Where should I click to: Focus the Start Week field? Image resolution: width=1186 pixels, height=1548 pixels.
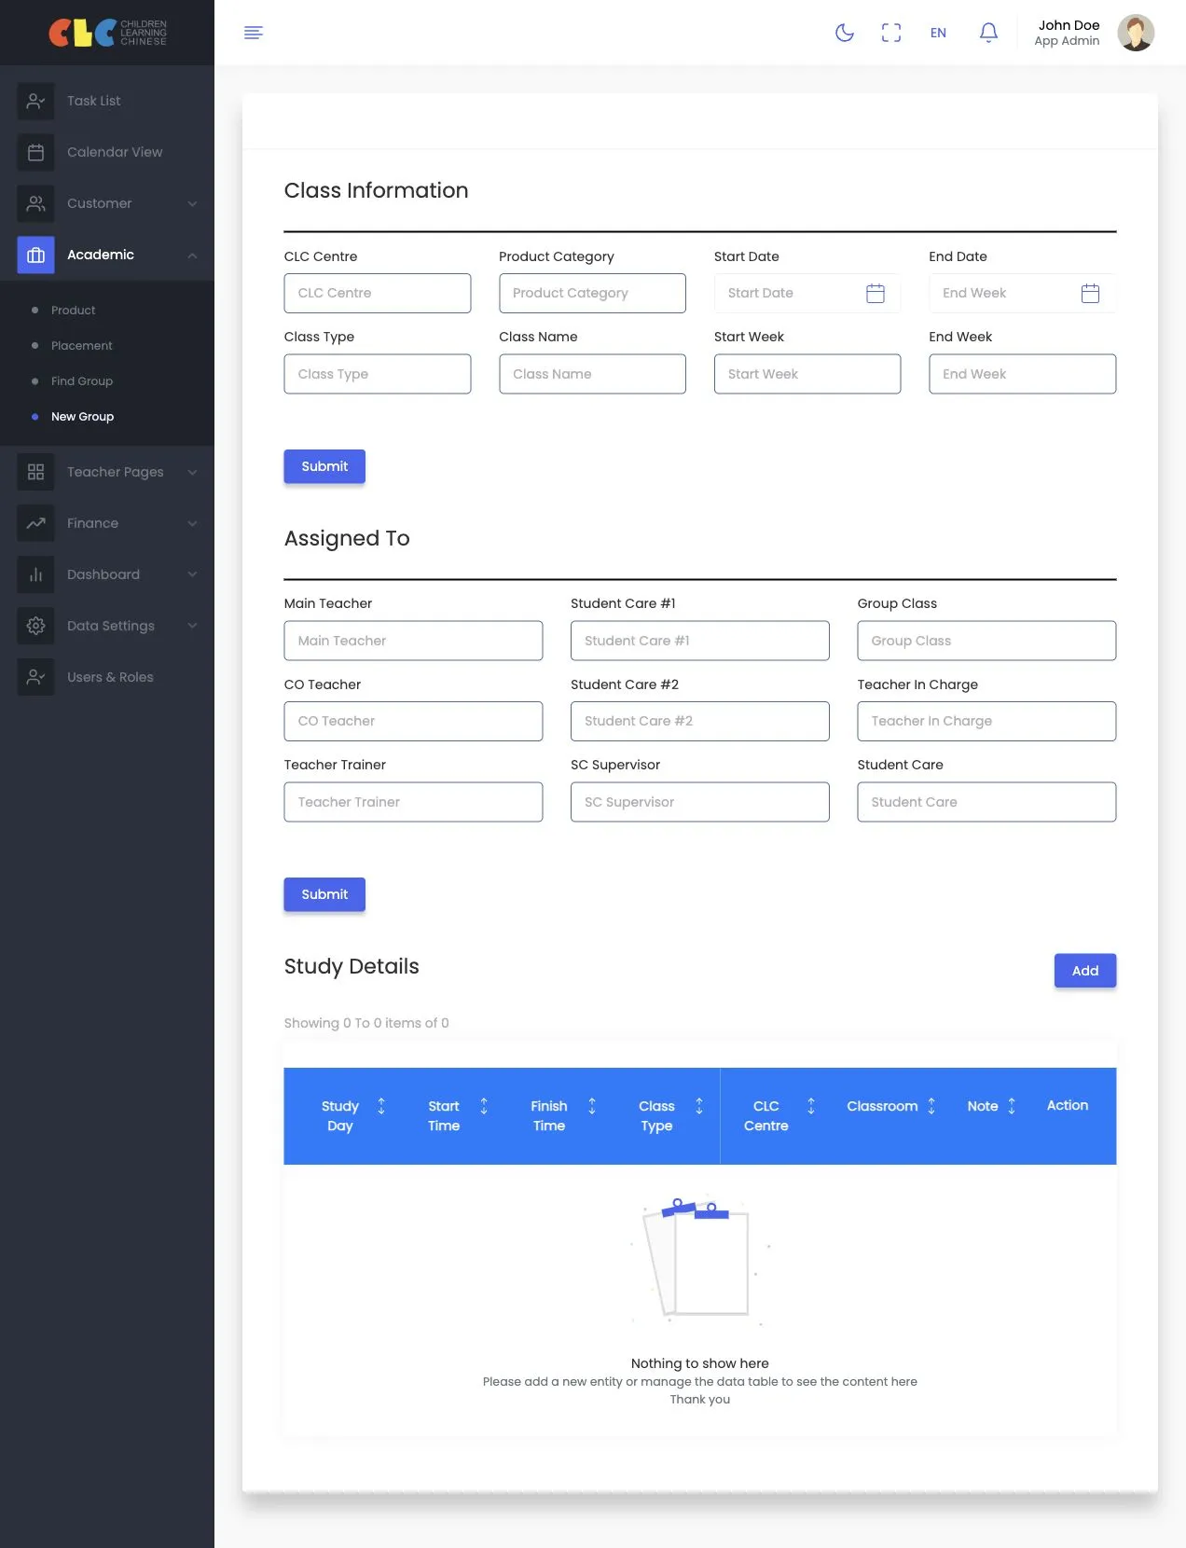(807, 374)
